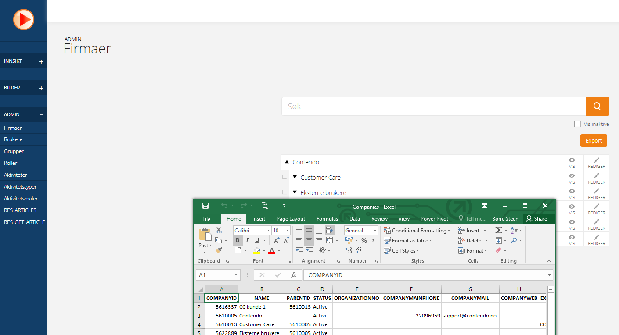Click the orange Export button
The height and width of the screenshot is (335, 619).
point(594,140)
